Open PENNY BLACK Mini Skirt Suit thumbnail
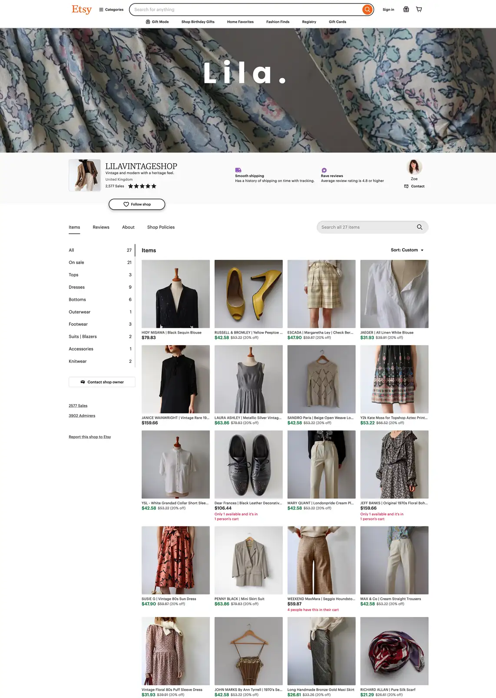 pos(248,560)
